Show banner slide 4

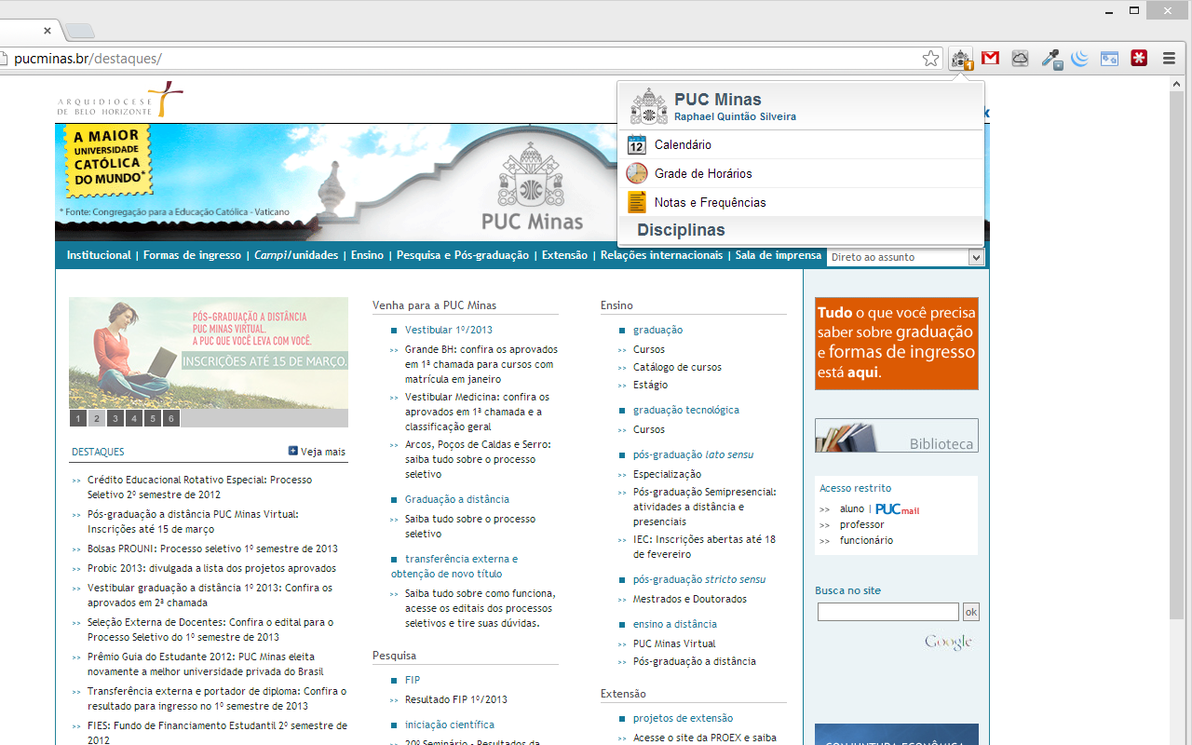[134, 418]
